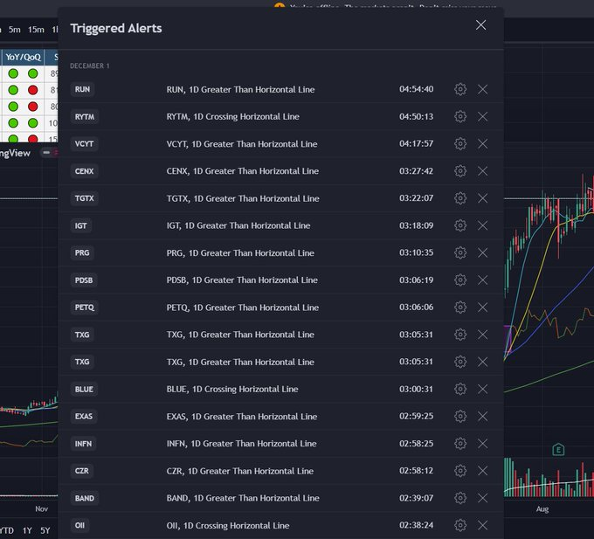594x539 pixels.
Task: Click the DECEMBER 1 date header
Action: tap(89, 66)
